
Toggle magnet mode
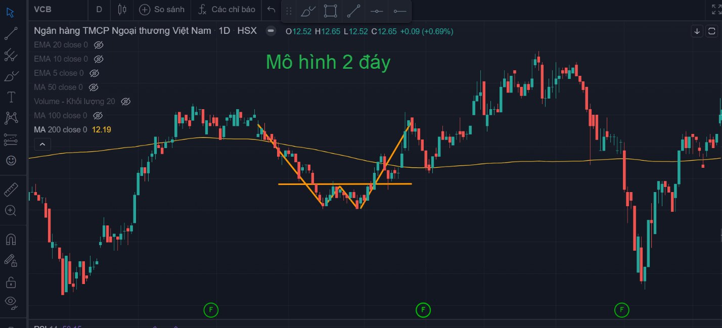(11, 239)
